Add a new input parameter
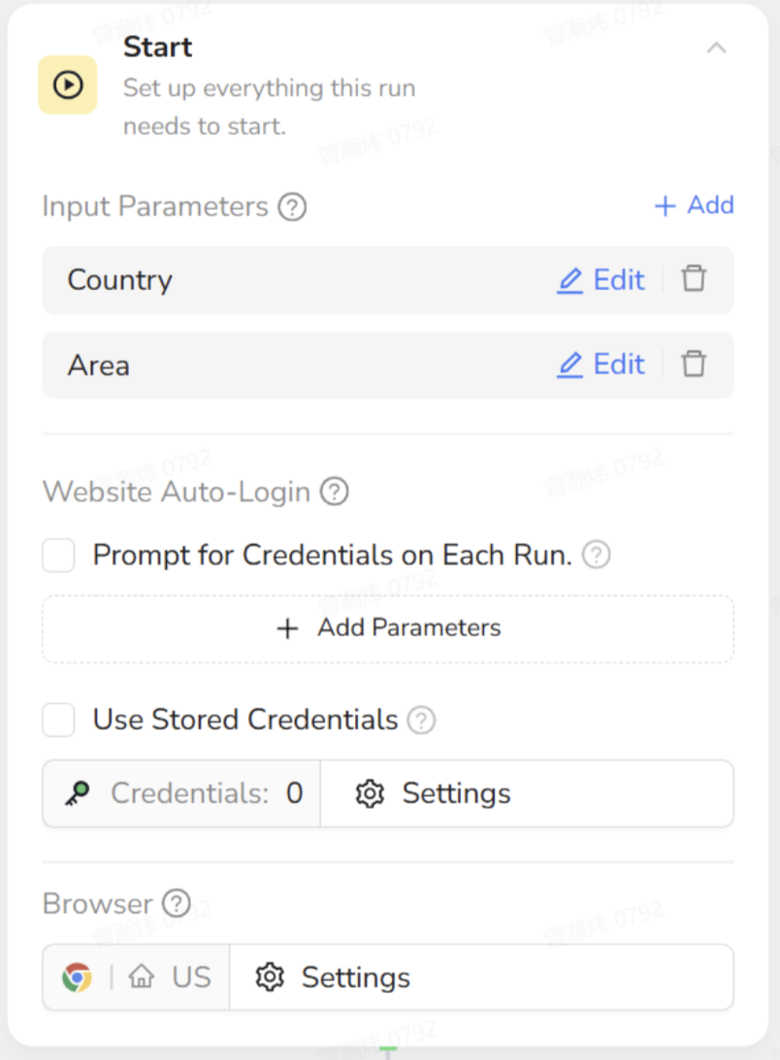 695,206
